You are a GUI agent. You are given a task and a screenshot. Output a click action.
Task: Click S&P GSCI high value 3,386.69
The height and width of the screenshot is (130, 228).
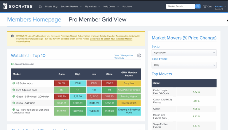click(78, 103)
